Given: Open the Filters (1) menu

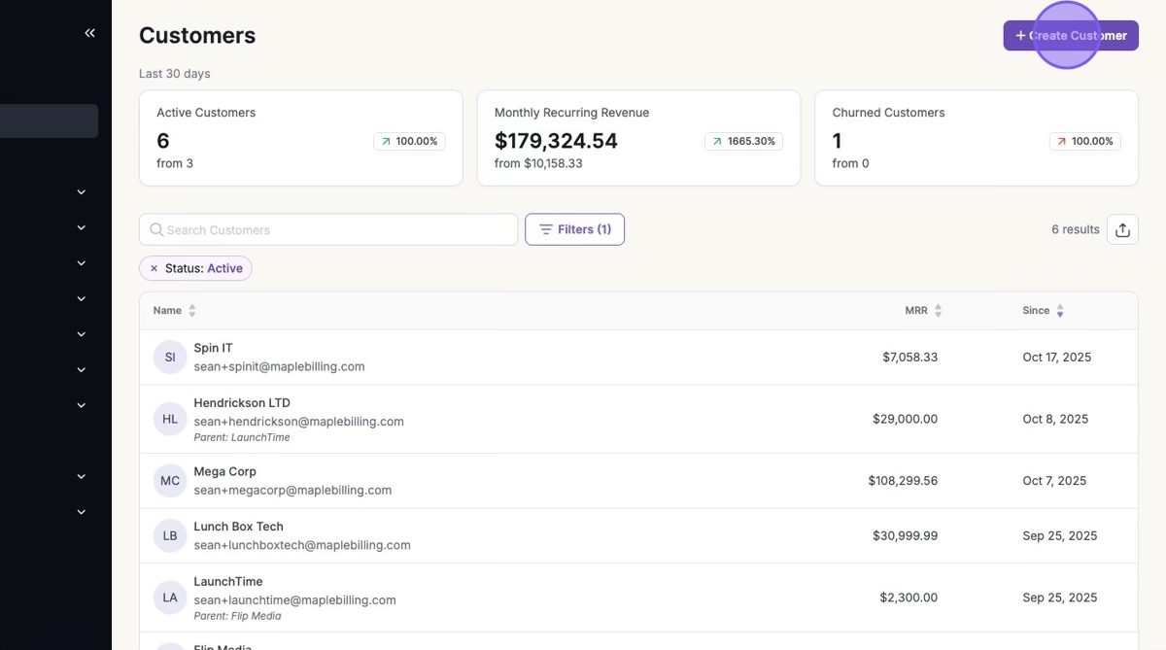Looking at the screenshot, I should point(574,229).
